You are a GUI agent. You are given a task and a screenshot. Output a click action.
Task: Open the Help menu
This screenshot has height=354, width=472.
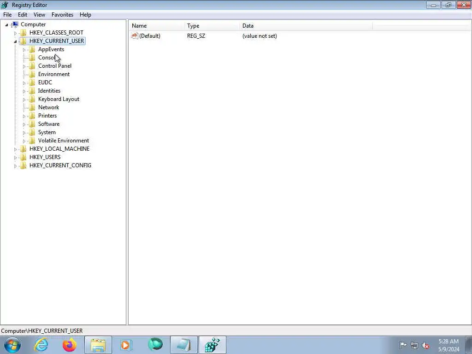click(85, 14)
